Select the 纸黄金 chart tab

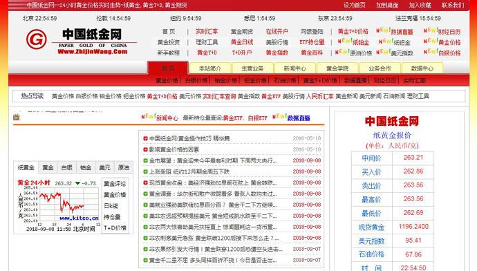click(x=26, y=167)
